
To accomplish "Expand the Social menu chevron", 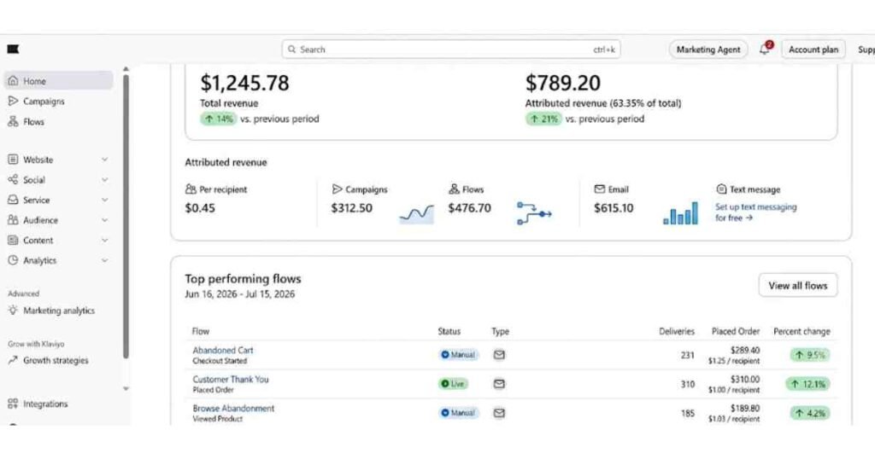I will (104, 179).
